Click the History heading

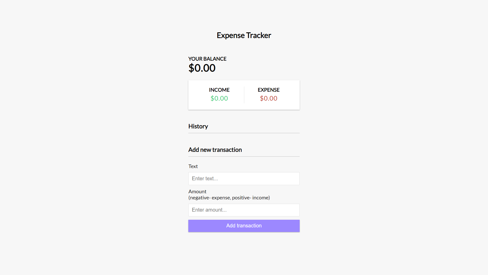pyautogui.click(x=198, y=126)
